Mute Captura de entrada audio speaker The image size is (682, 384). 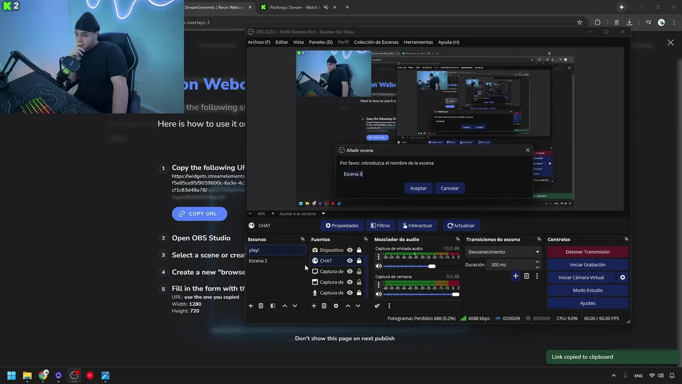379,266
